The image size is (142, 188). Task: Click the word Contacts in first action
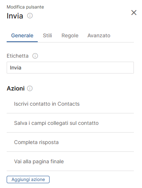68,104
